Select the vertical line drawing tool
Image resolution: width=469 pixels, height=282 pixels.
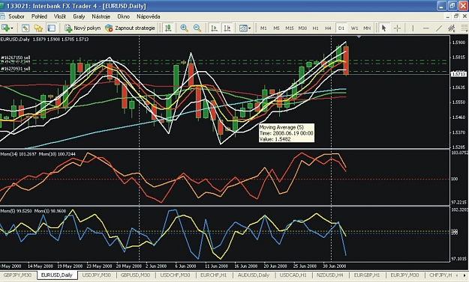[413, 28]
